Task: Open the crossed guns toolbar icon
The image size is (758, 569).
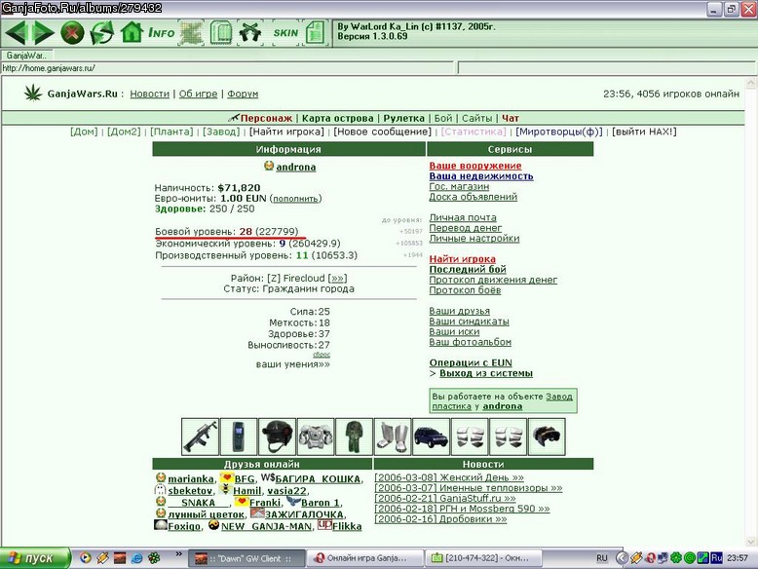Action: click(x=250, y=33)
